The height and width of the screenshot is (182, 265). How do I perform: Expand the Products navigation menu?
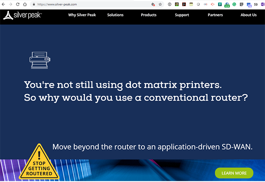148,15
